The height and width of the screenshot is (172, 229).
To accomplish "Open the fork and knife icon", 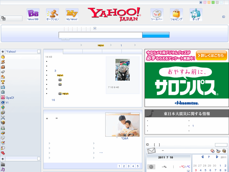I will click(x=3, y=117).
